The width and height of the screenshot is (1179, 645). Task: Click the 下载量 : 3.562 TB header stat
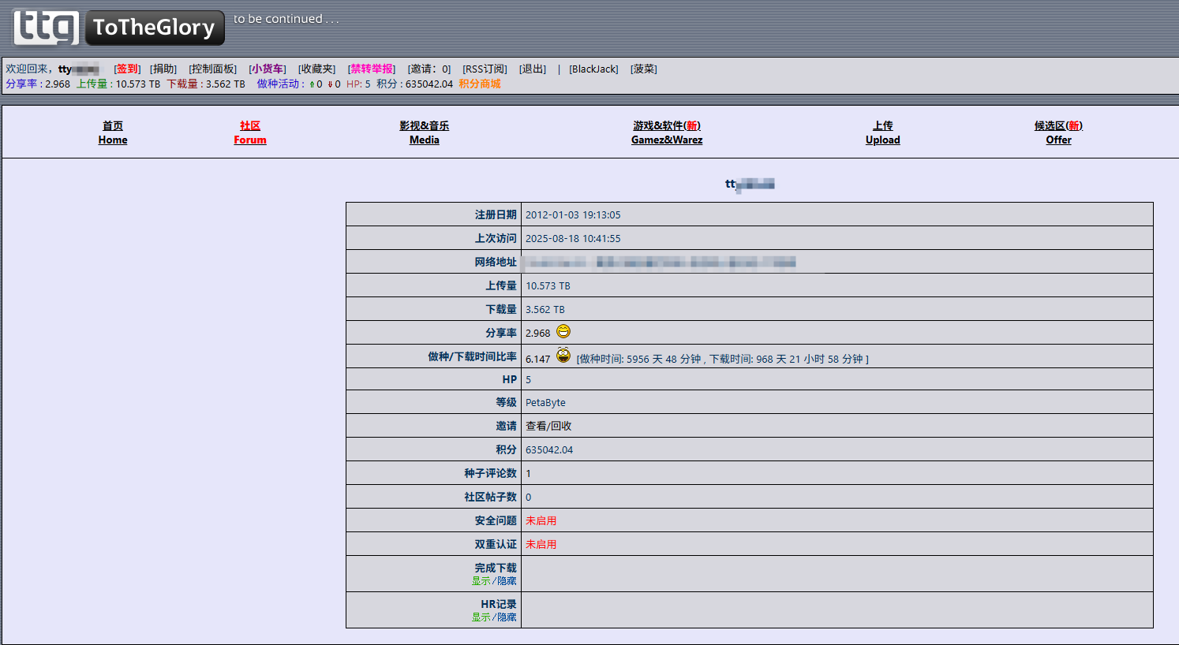click(x=206, y=84)
